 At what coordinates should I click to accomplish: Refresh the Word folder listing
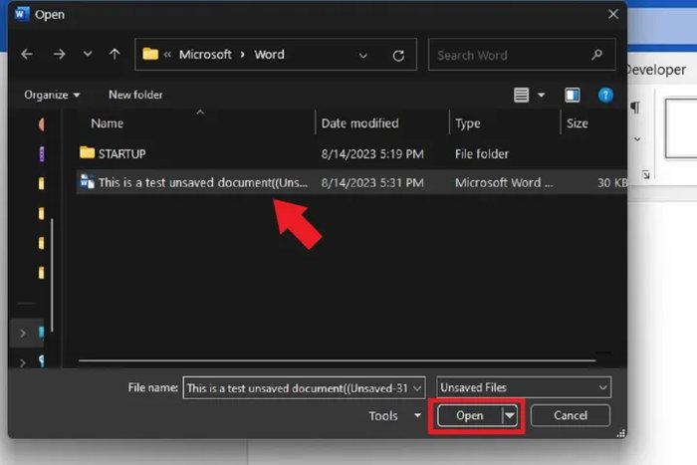[x=399, y=55]
